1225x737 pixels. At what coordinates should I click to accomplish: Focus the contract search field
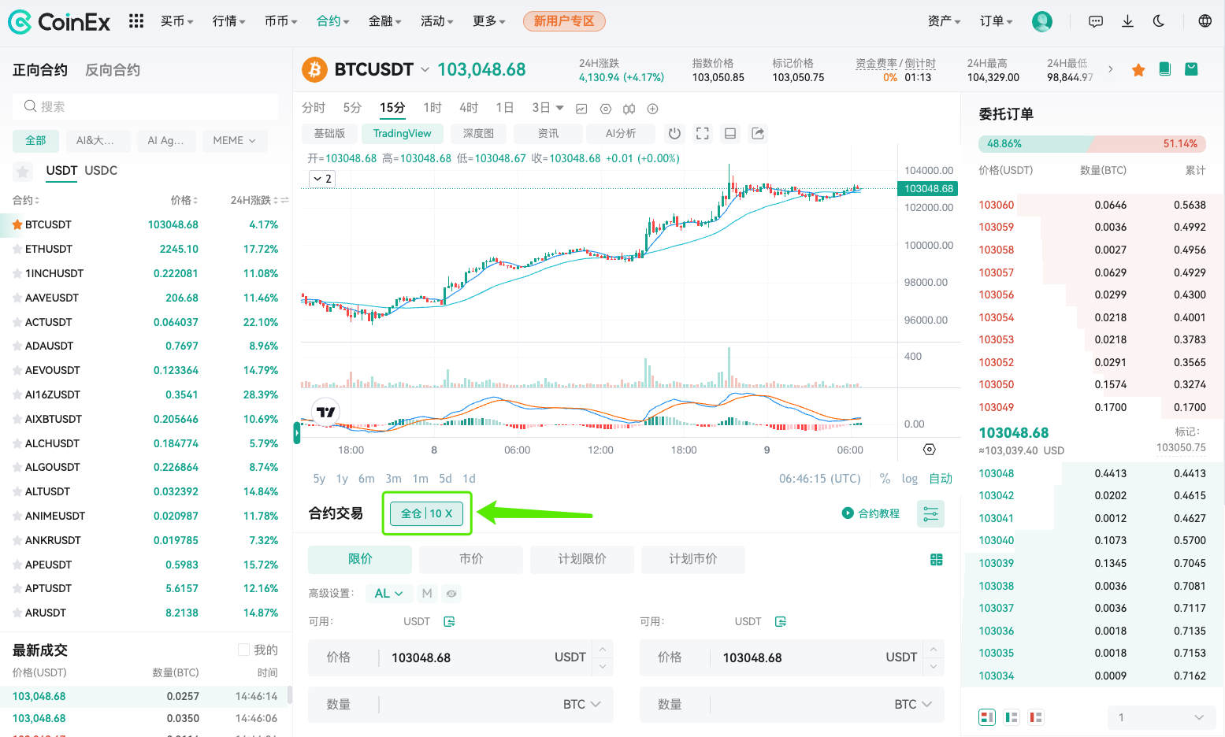(x=145, y=106)
